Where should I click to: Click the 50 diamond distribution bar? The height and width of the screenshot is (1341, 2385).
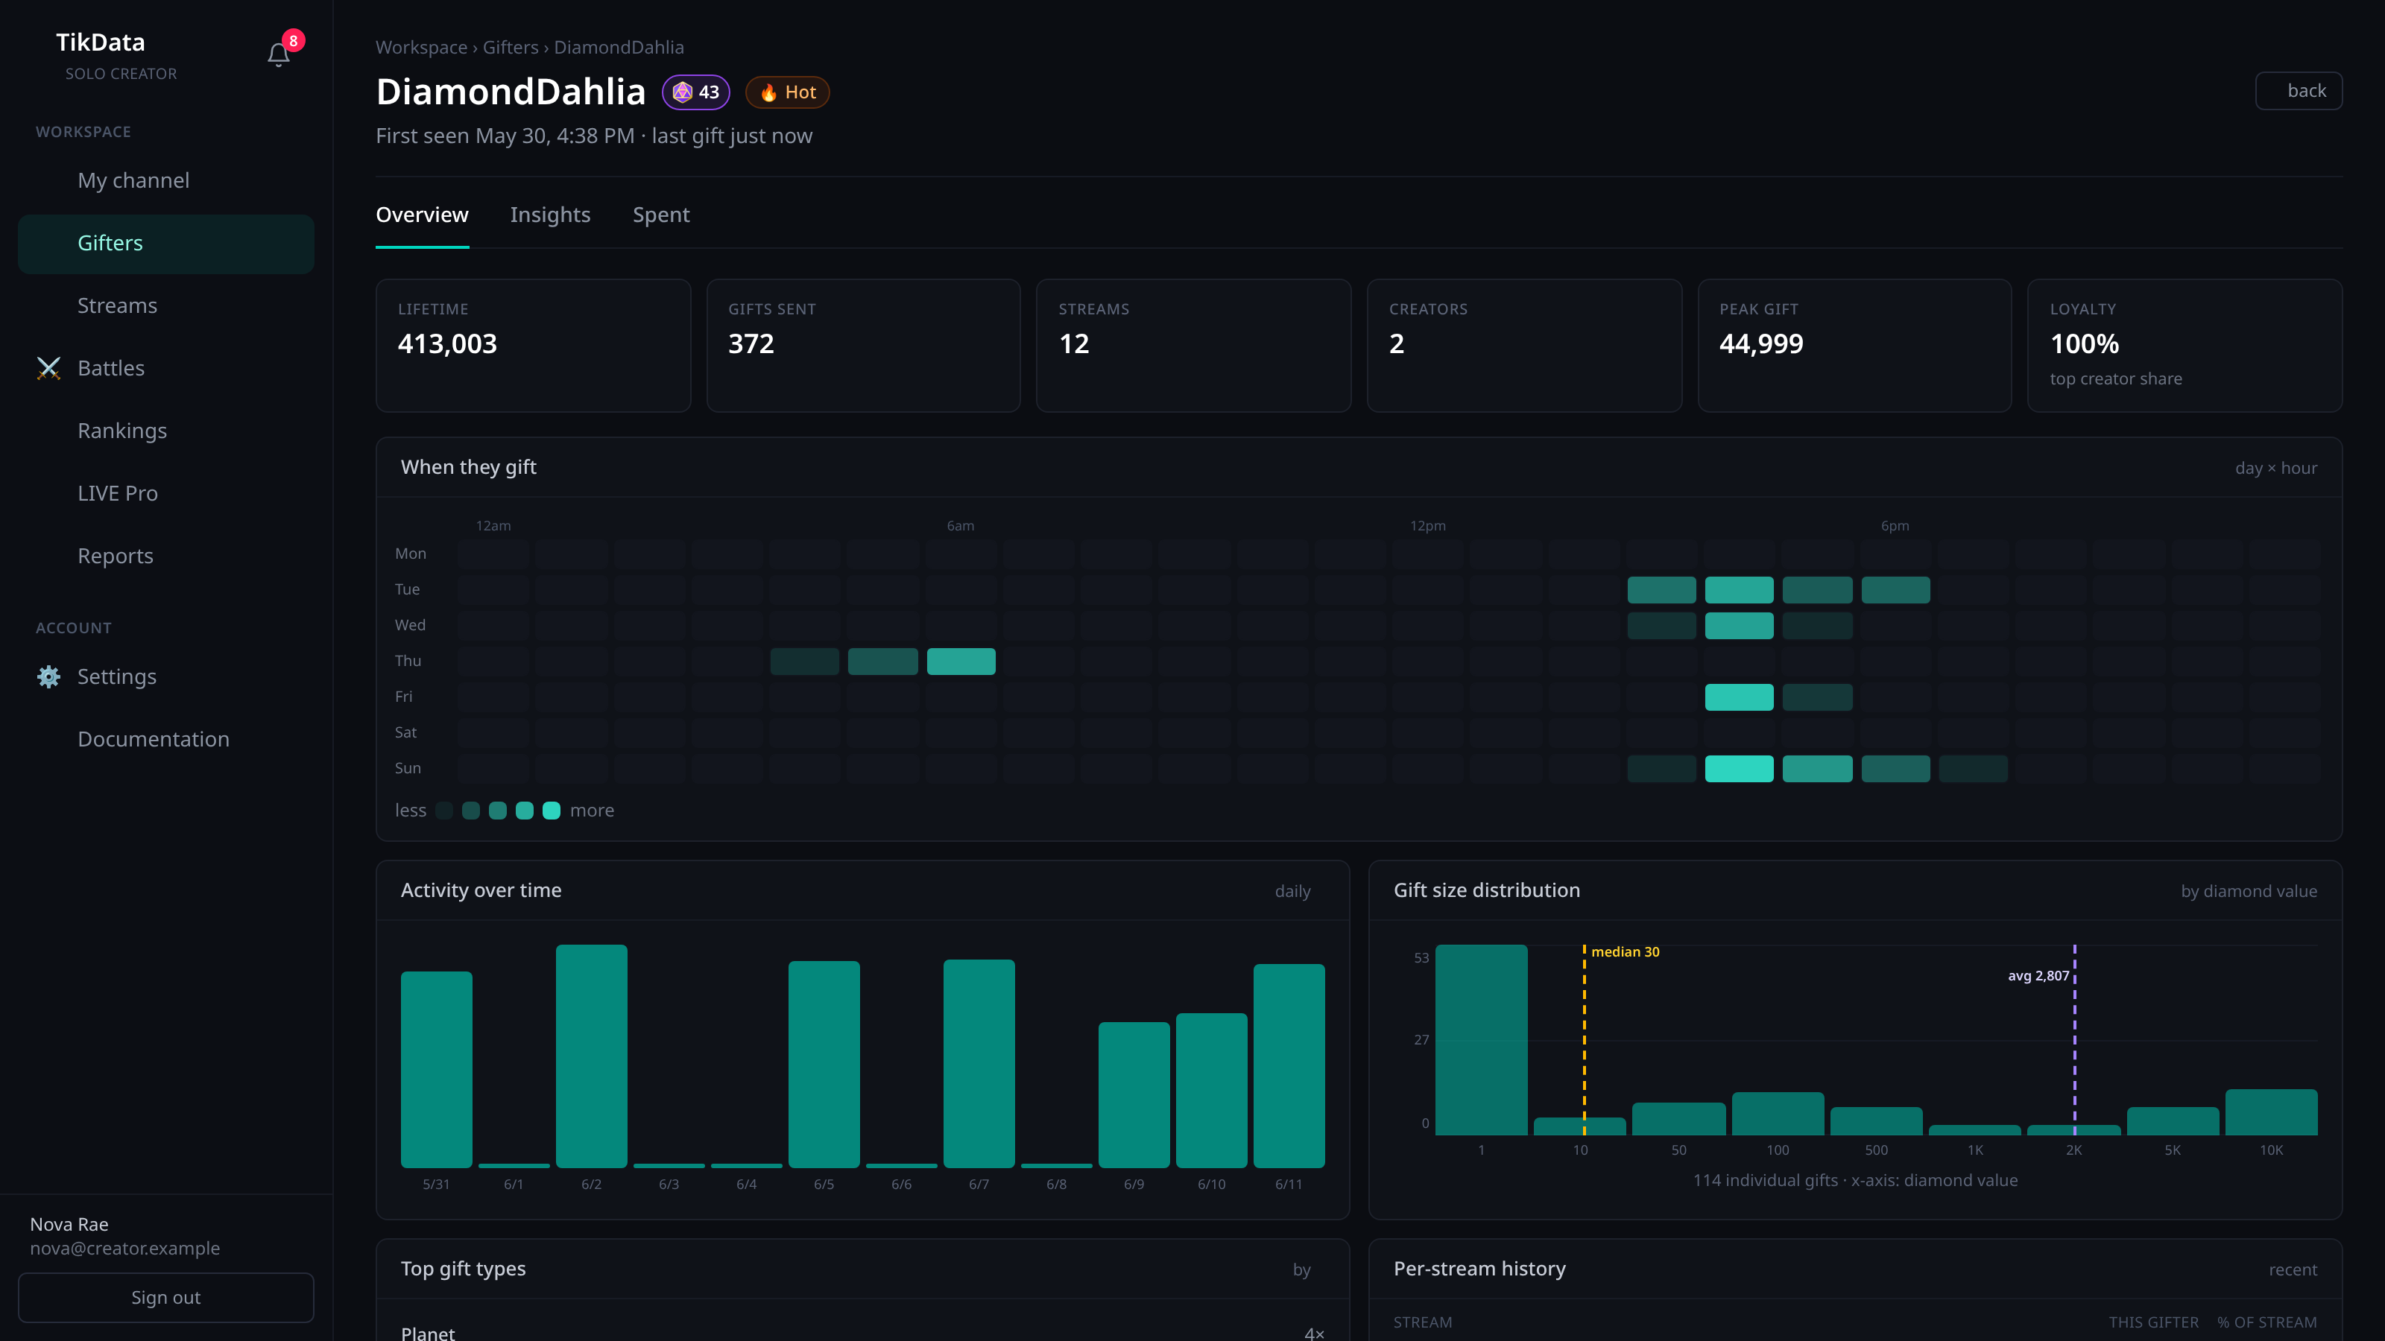click(1678, 1119)
